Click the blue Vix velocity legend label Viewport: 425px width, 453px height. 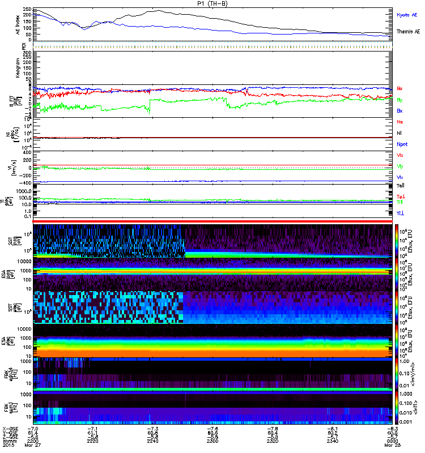[400, 177]
